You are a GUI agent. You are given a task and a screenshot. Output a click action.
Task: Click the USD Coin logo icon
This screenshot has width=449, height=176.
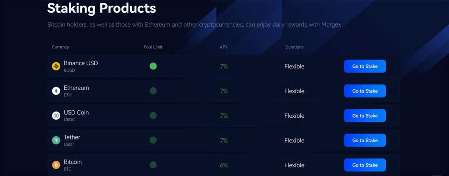[x=56, y=116]
